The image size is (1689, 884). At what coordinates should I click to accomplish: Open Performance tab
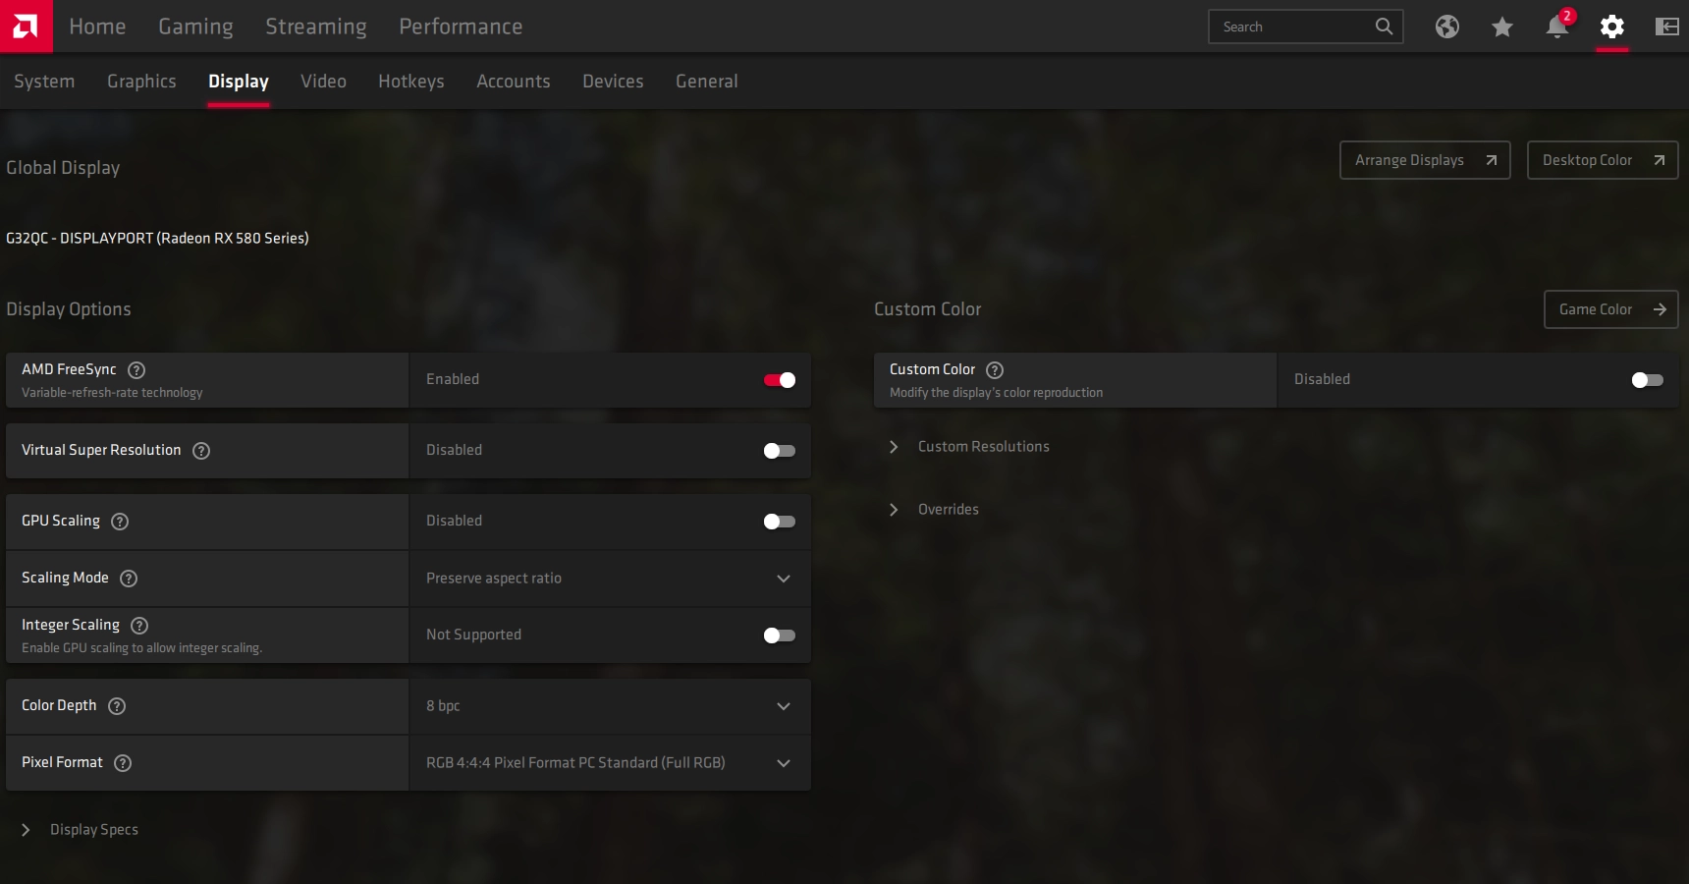461,27
